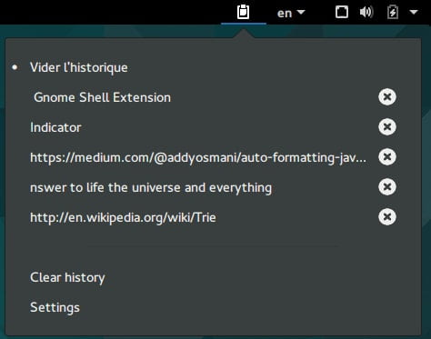Screen dimensions: 431x339
Task: Delete the 'Gnome Shell Extension' entry
Action: [387, 97]
